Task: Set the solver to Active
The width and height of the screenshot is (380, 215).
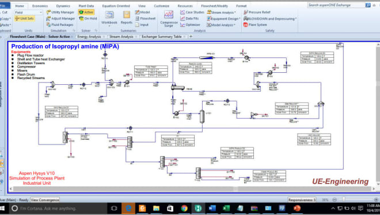Action: pyautogui.click(x=86, y=12)
